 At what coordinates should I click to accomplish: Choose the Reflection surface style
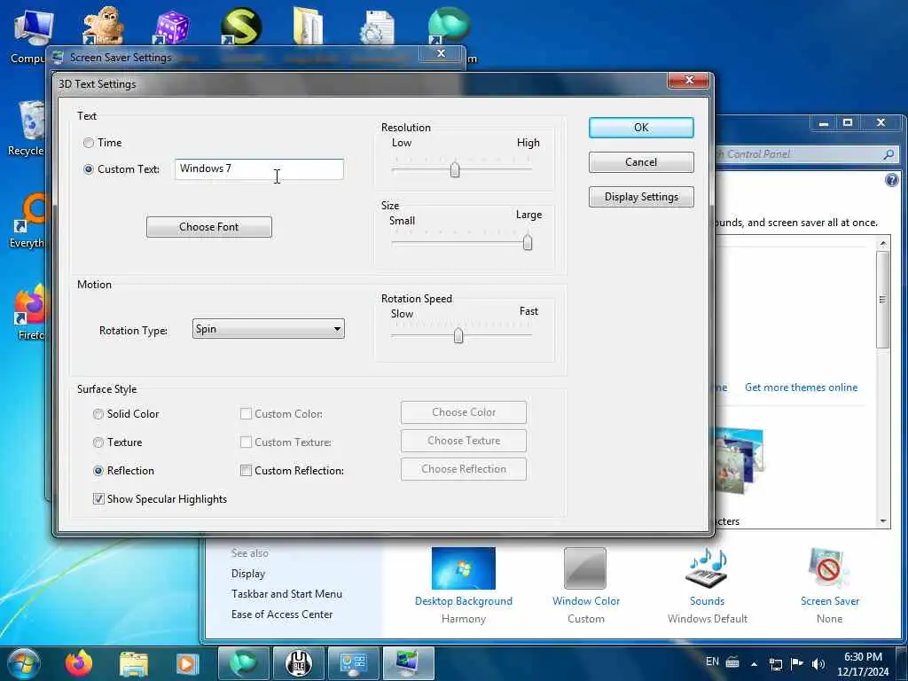click(x=98, y=471)
